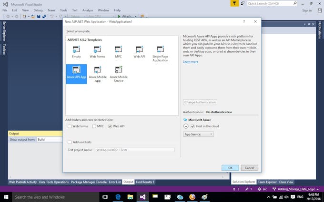Image resolution: width=324 pixels, height=202 pixels.
Task: Choose the Web API template
Action: coord(139,52)
